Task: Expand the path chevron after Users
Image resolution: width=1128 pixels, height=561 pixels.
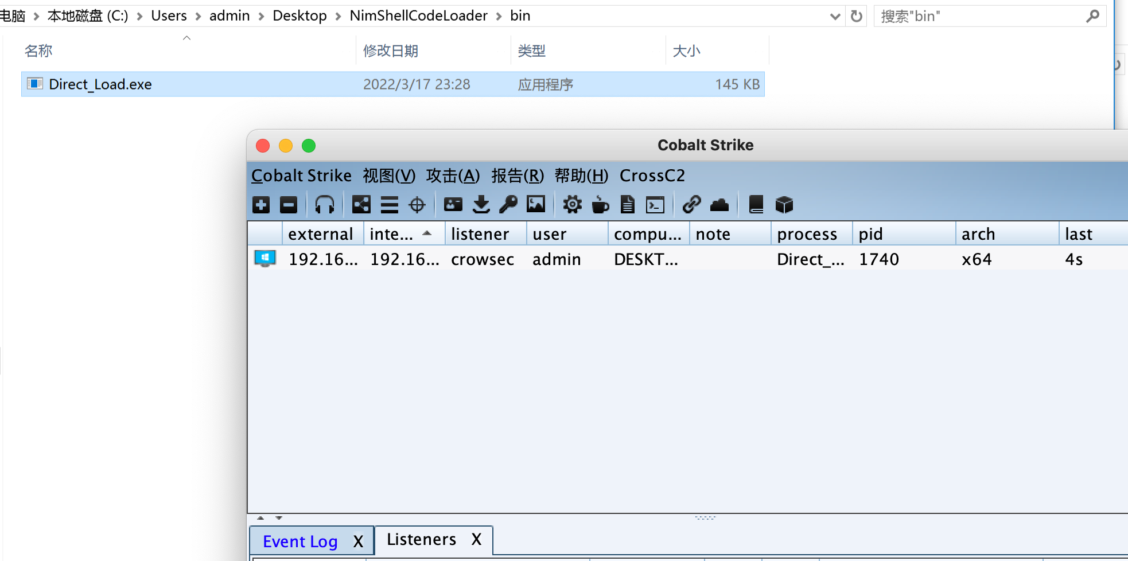Action: coord(198,16)
